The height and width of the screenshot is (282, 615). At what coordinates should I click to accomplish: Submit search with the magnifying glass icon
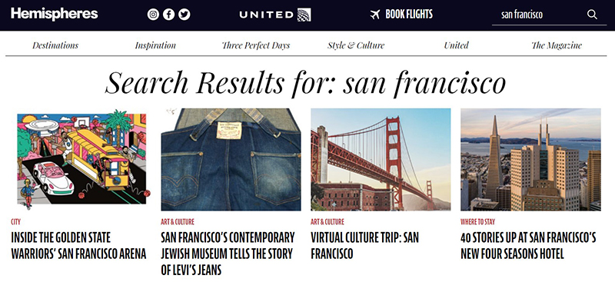pos(592,15)
